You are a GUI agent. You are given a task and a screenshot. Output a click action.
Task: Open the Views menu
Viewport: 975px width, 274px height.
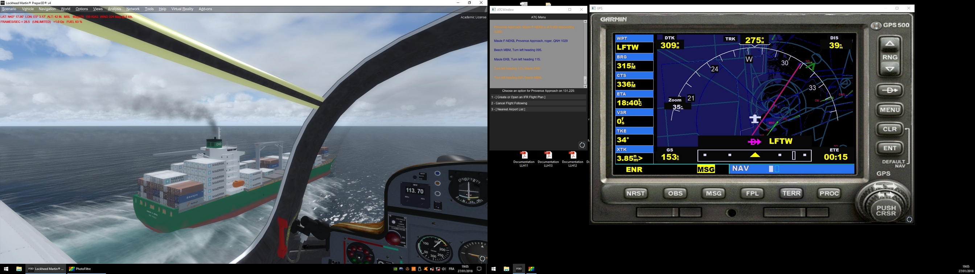point(98,9)
